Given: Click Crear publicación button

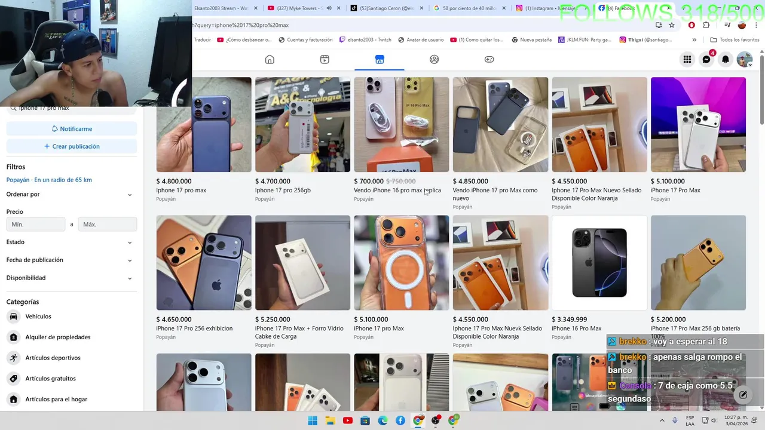Looking at the screenshot, I should click(72, 146).
